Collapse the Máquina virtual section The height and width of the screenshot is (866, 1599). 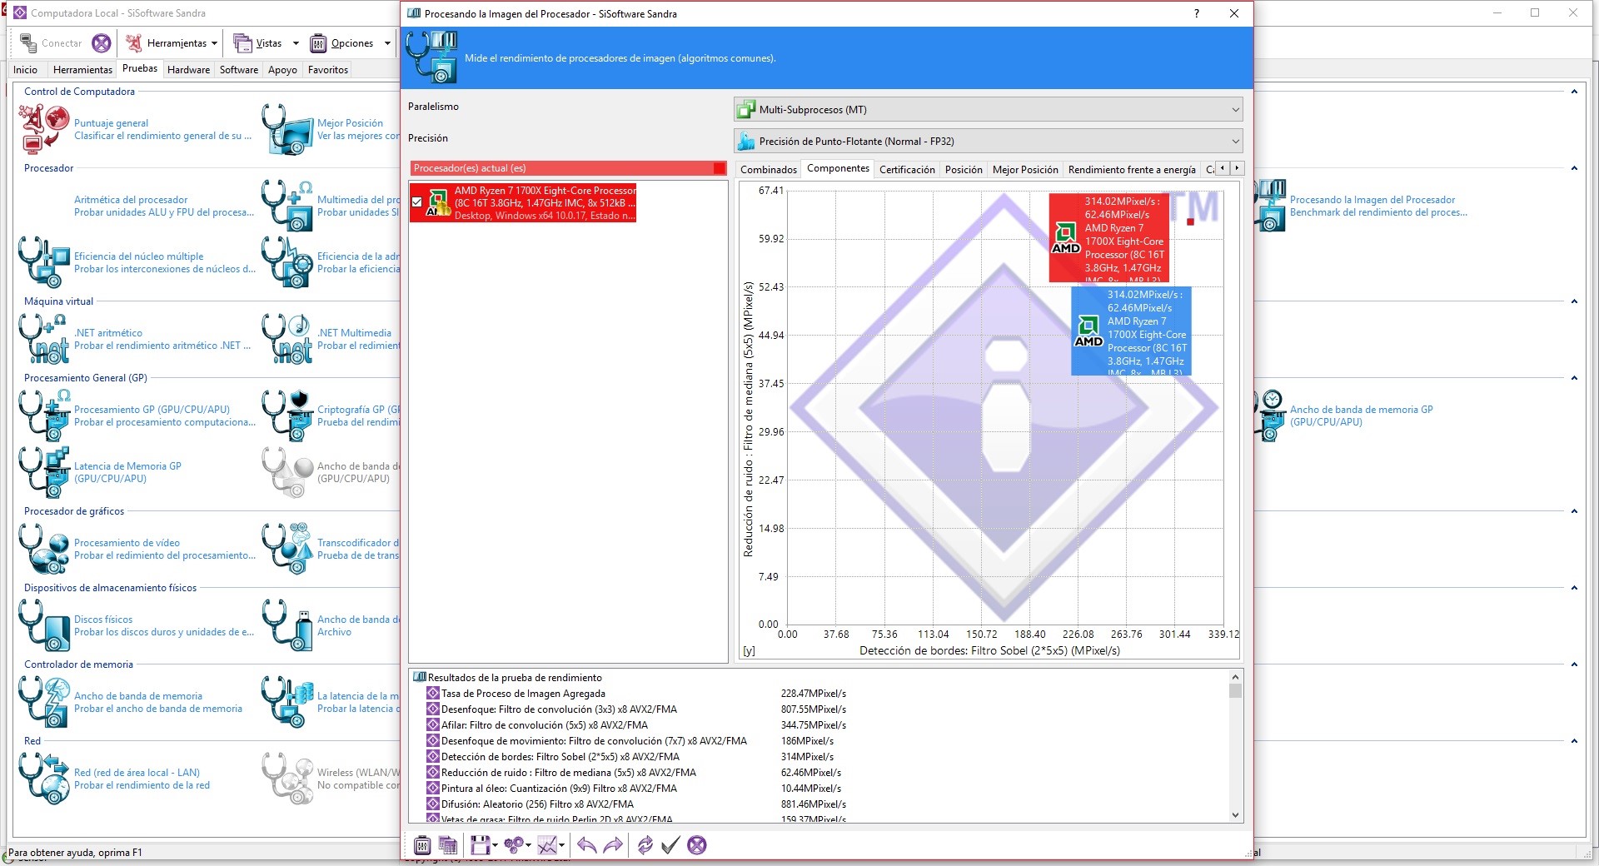pos(1574,301)
